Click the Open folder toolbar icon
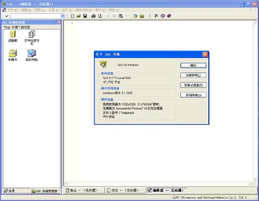Viewport: 259px width, 201px height. coord(79,16)
